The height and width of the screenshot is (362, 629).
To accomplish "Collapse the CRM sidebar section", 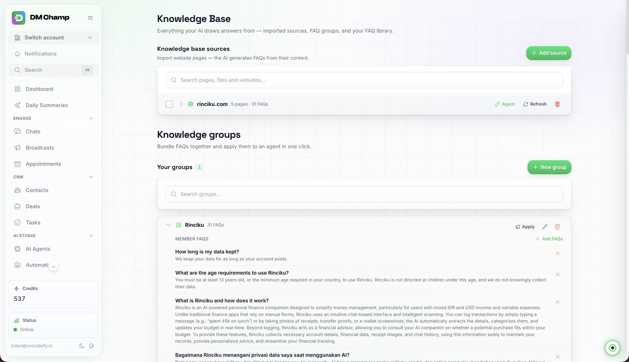I will point(91,177).
